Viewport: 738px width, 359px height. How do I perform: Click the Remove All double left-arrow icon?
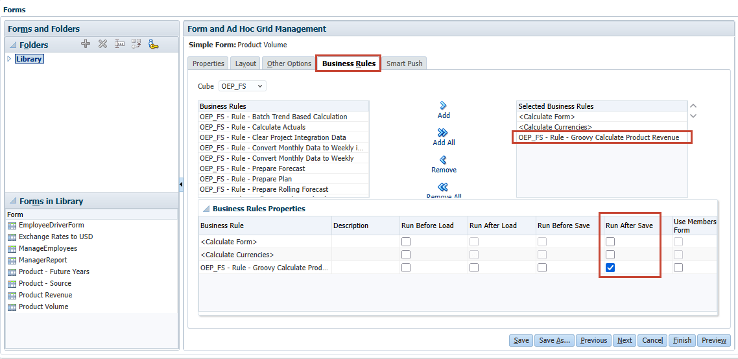(443, 187)
